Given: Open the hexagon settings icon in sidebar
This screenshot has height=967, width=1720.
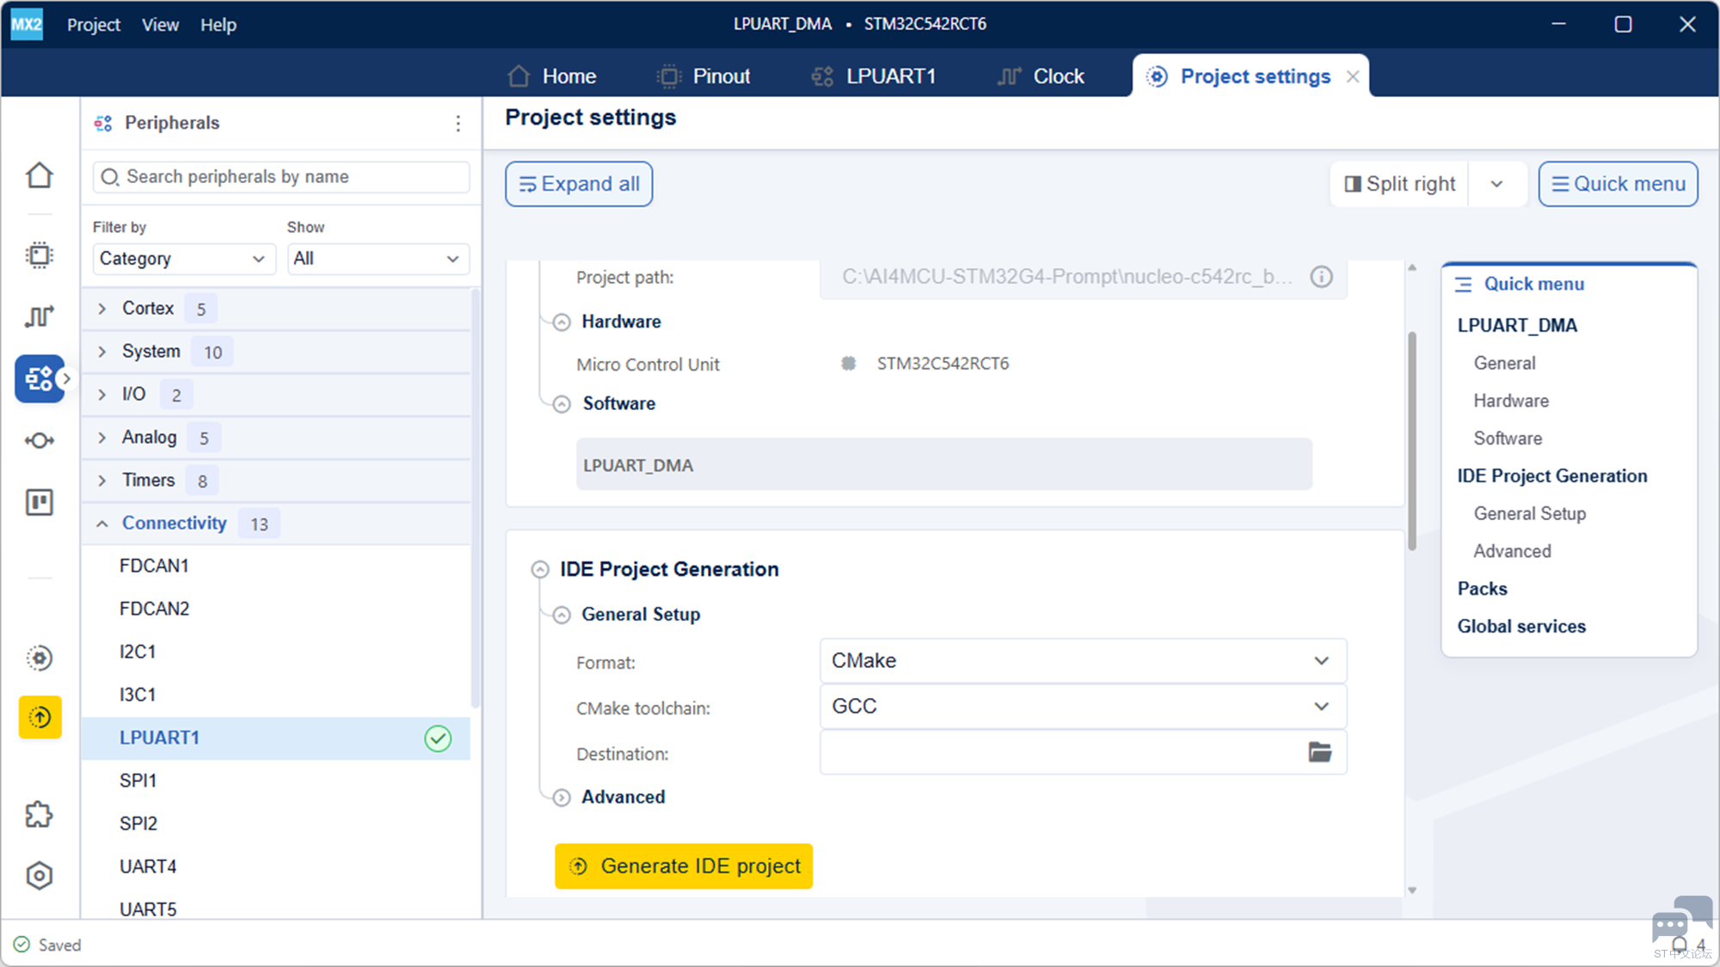Looking at the screenshot, I should tap(40, 876).
